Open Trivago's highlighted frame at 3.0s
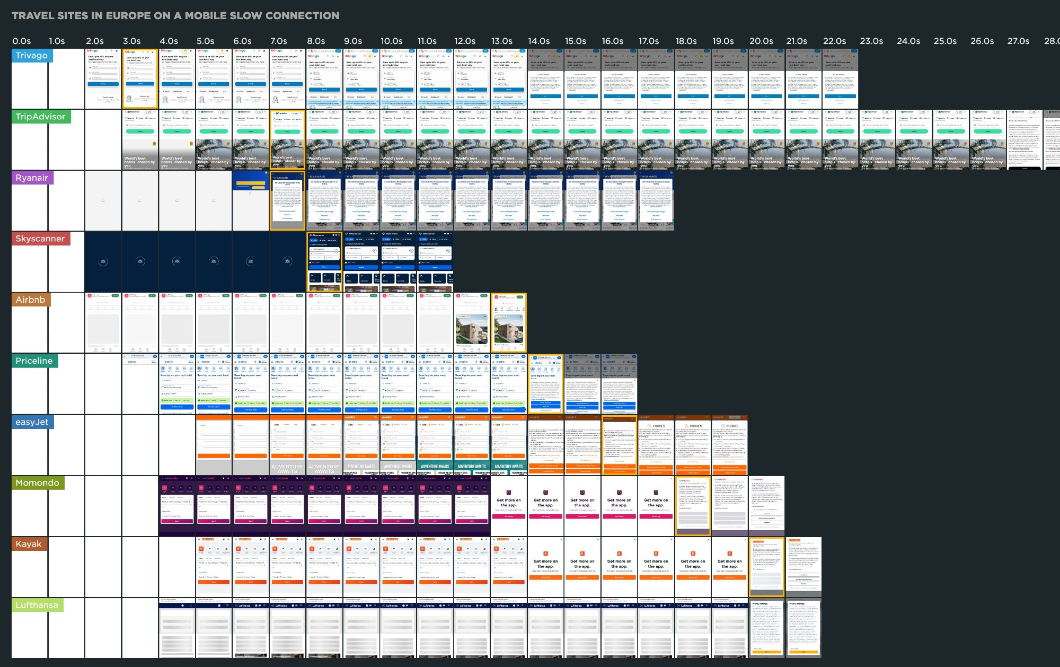The image size is (1060, 667). click(x=140, y=79)
